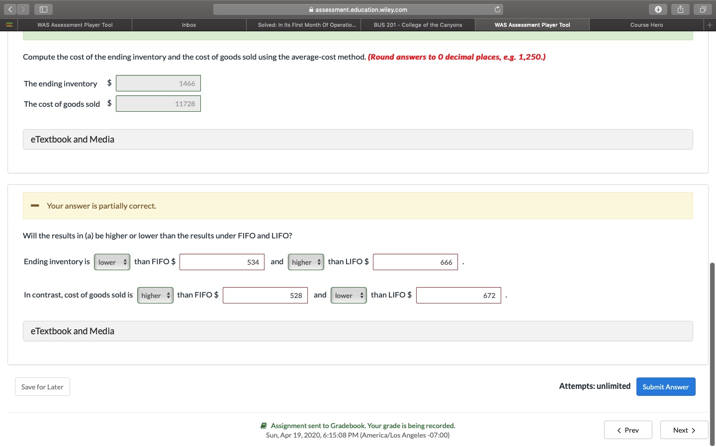
Task: Expand the second eTextbook and Media section
Action: pyautogui.click(x=358, y=331)
